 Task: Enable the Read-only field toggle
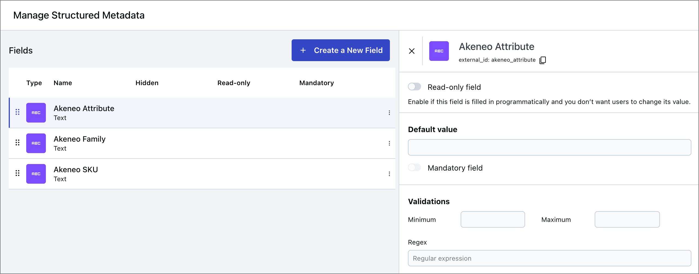(414, 87)
